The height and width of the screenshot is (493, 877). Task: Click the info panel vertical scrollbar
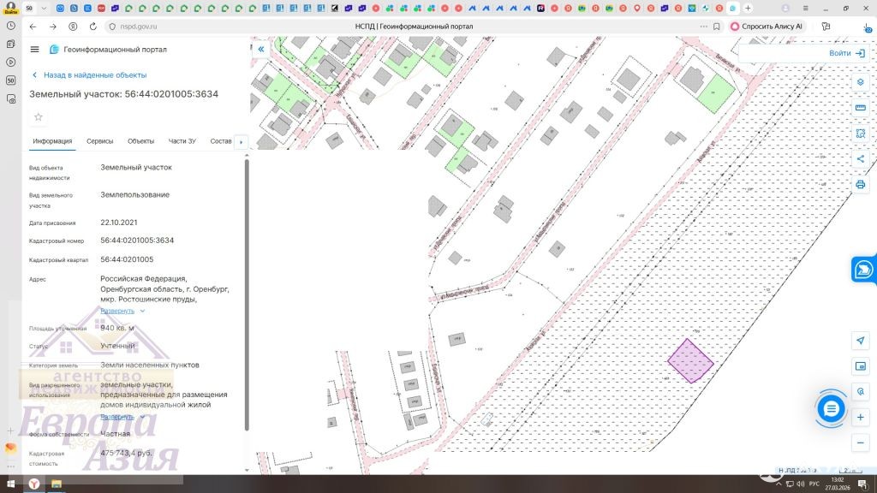(247, 291)
